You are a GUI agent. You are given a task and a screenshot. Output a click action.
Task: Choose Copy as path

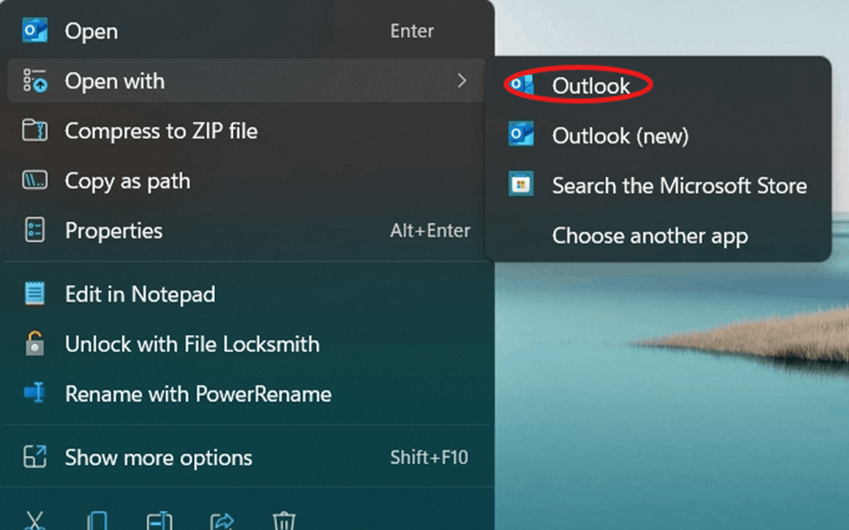[x=127, y=181]
